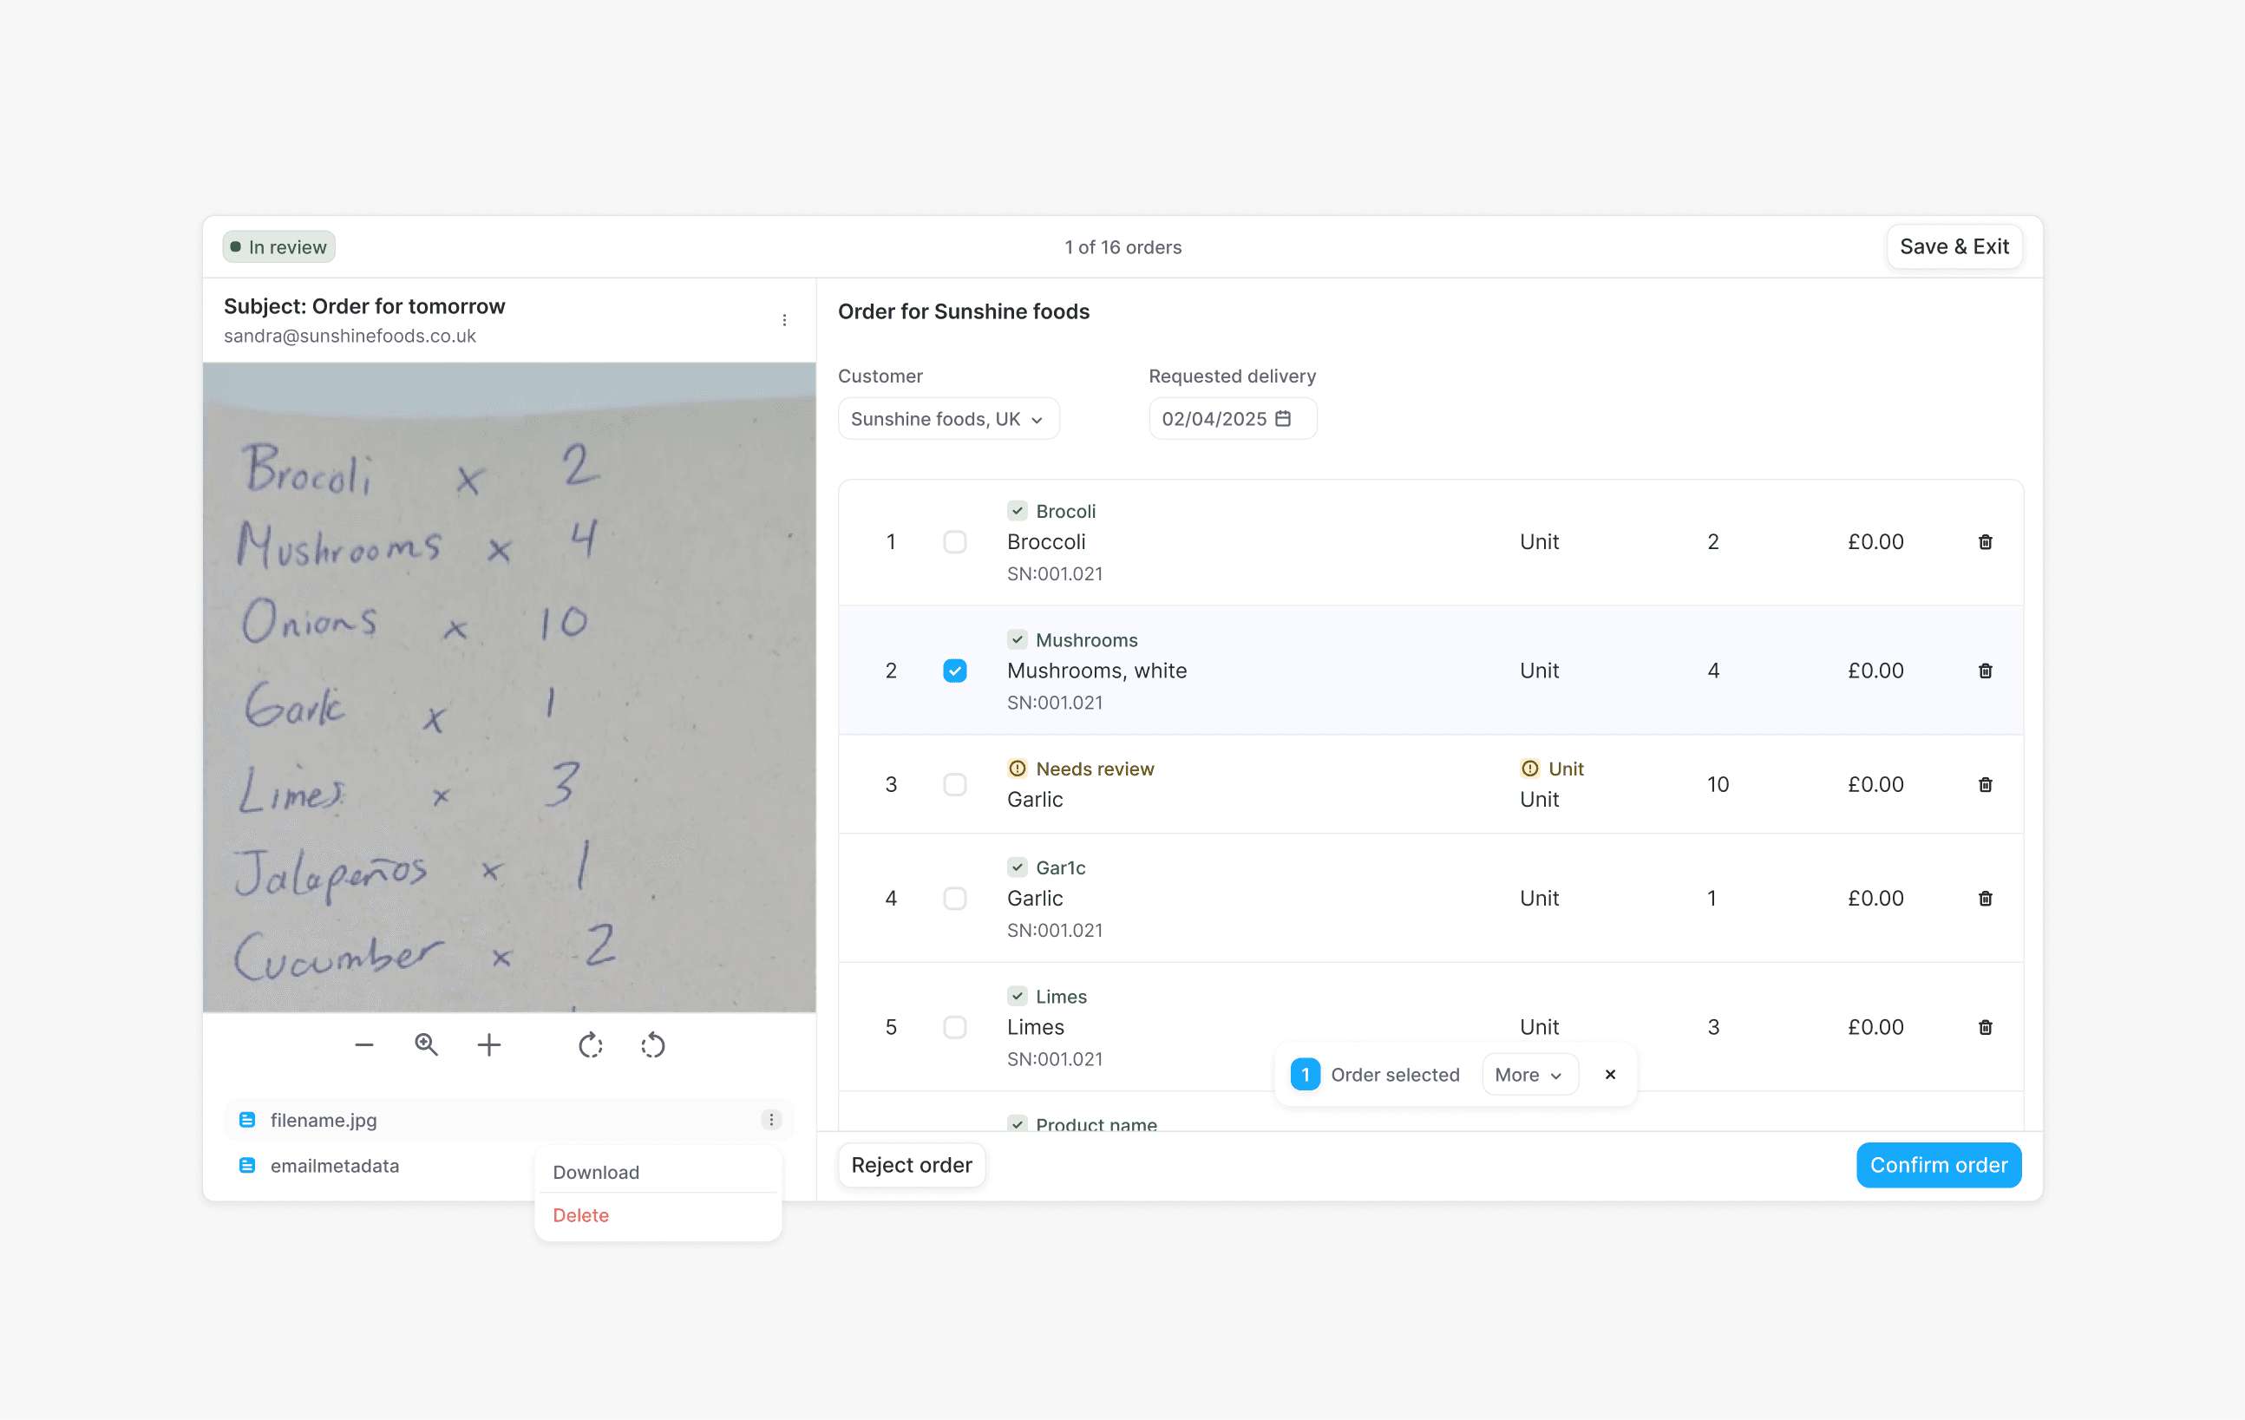This screenshot has height=1420, width=2245.
Task: Open the email subject options menu
Action: 784,320
